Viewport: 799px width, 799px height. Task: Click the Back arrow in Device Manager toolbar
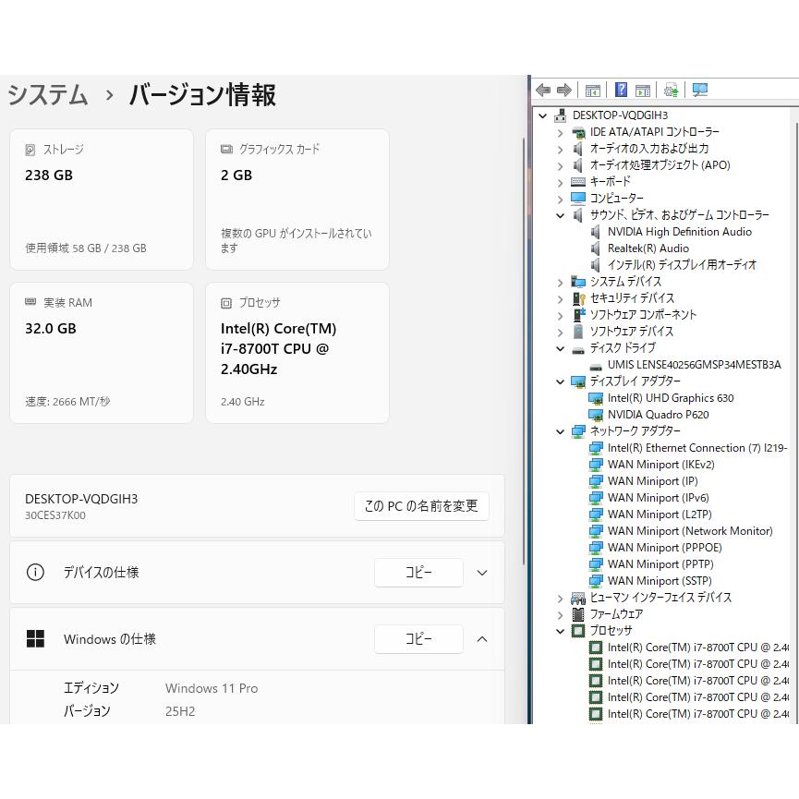coord(543,91)
